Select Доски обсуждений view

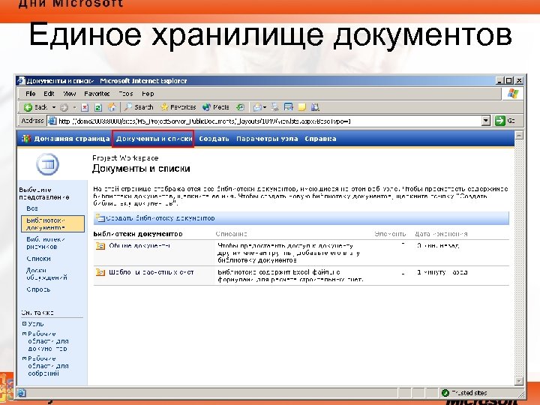(x=46, y=274)
